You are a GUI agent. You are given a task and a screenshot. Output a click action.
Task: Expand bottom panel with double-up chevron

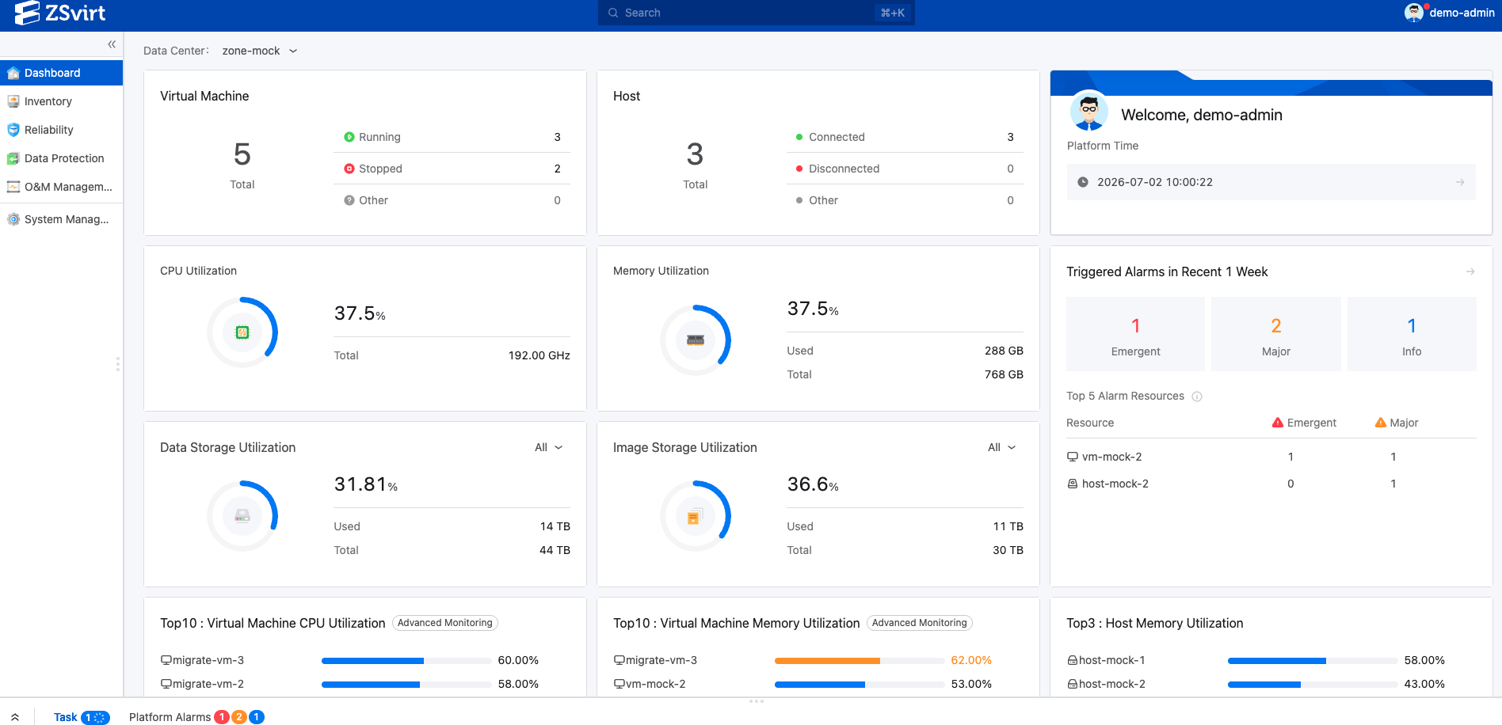14,717
